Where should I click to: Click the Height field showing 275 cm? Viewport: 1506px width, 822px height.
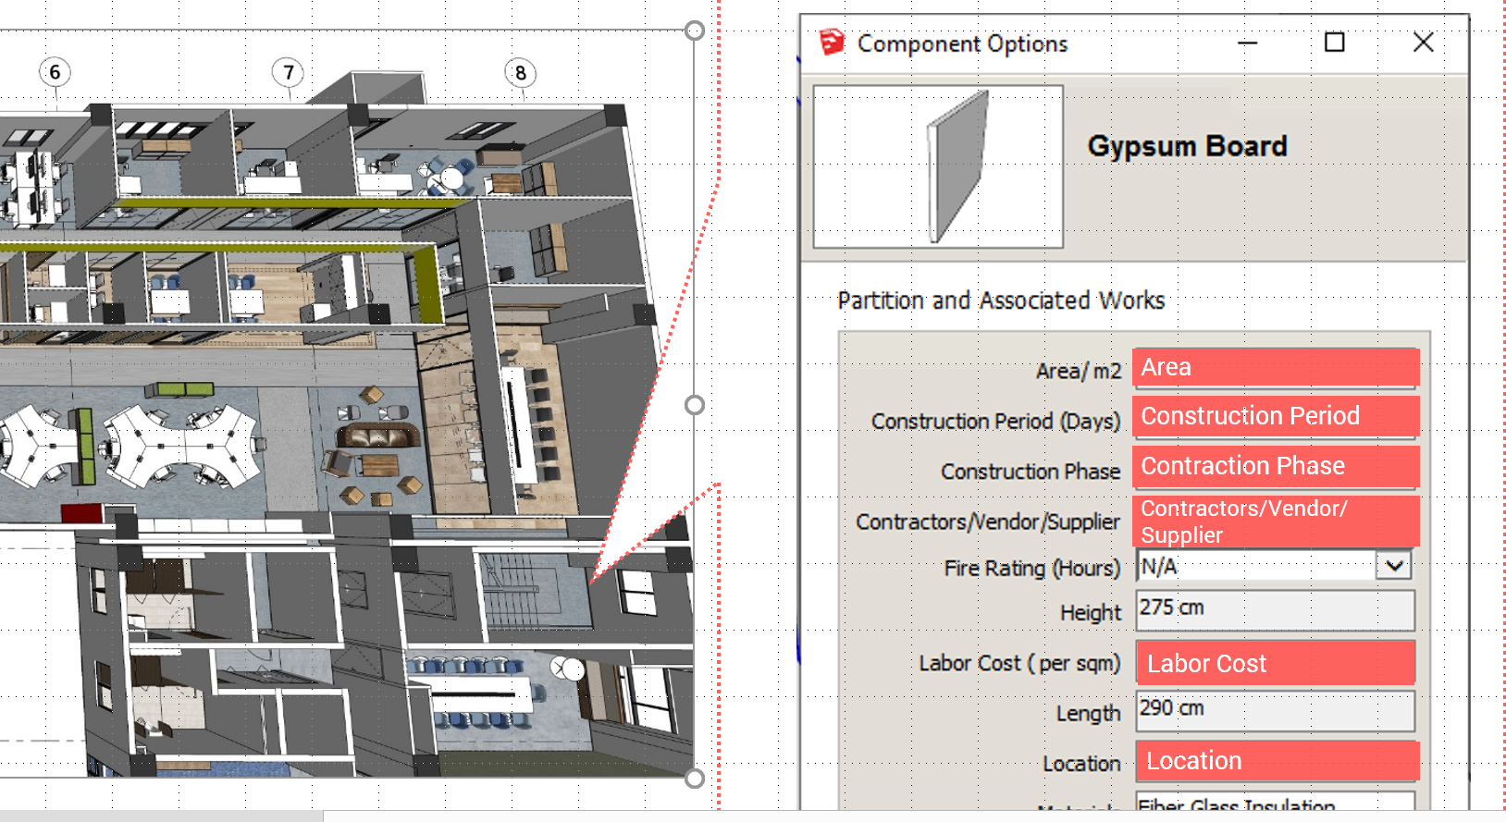tap(1275, 609)
